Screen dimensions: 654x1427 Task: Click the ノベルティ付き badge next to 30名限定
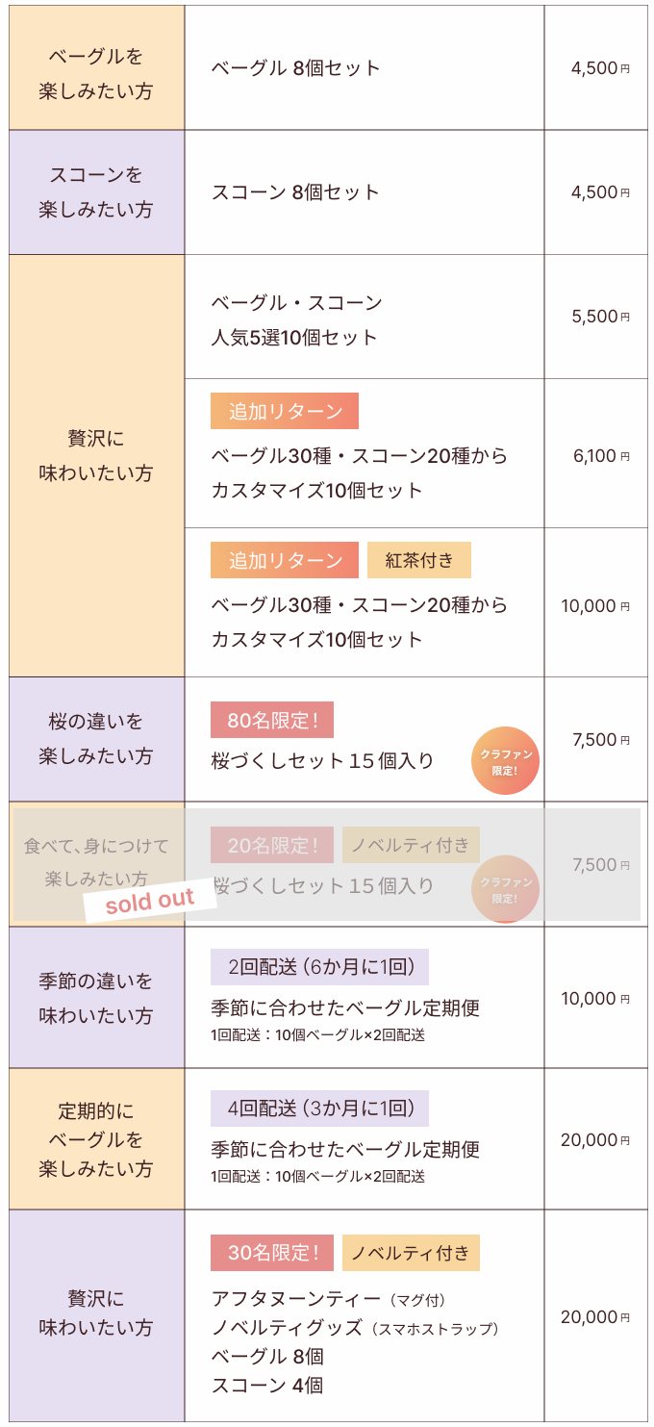(x=411, y=1253)
